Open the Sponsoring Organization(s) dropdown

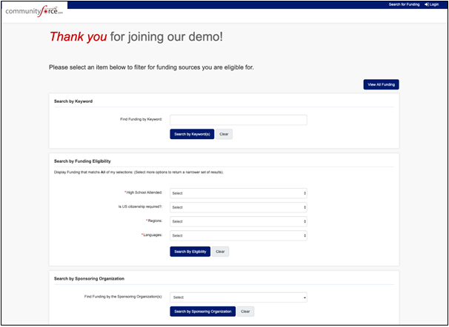point(238,297)
